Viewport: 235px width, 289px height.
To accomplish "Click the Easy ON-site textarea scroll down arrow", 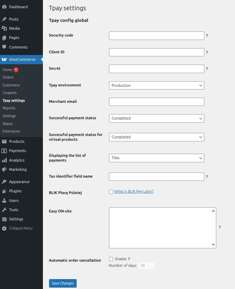I will pyautogui.click(x=214, y=245).
